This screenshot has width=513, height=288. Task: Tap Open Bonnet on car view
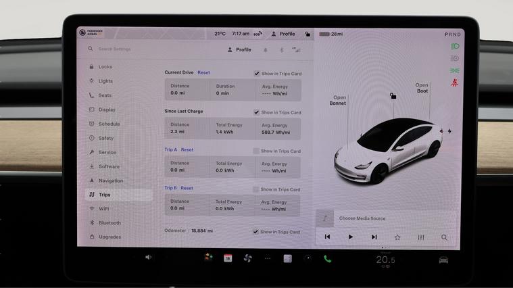(x=338, y=100)
